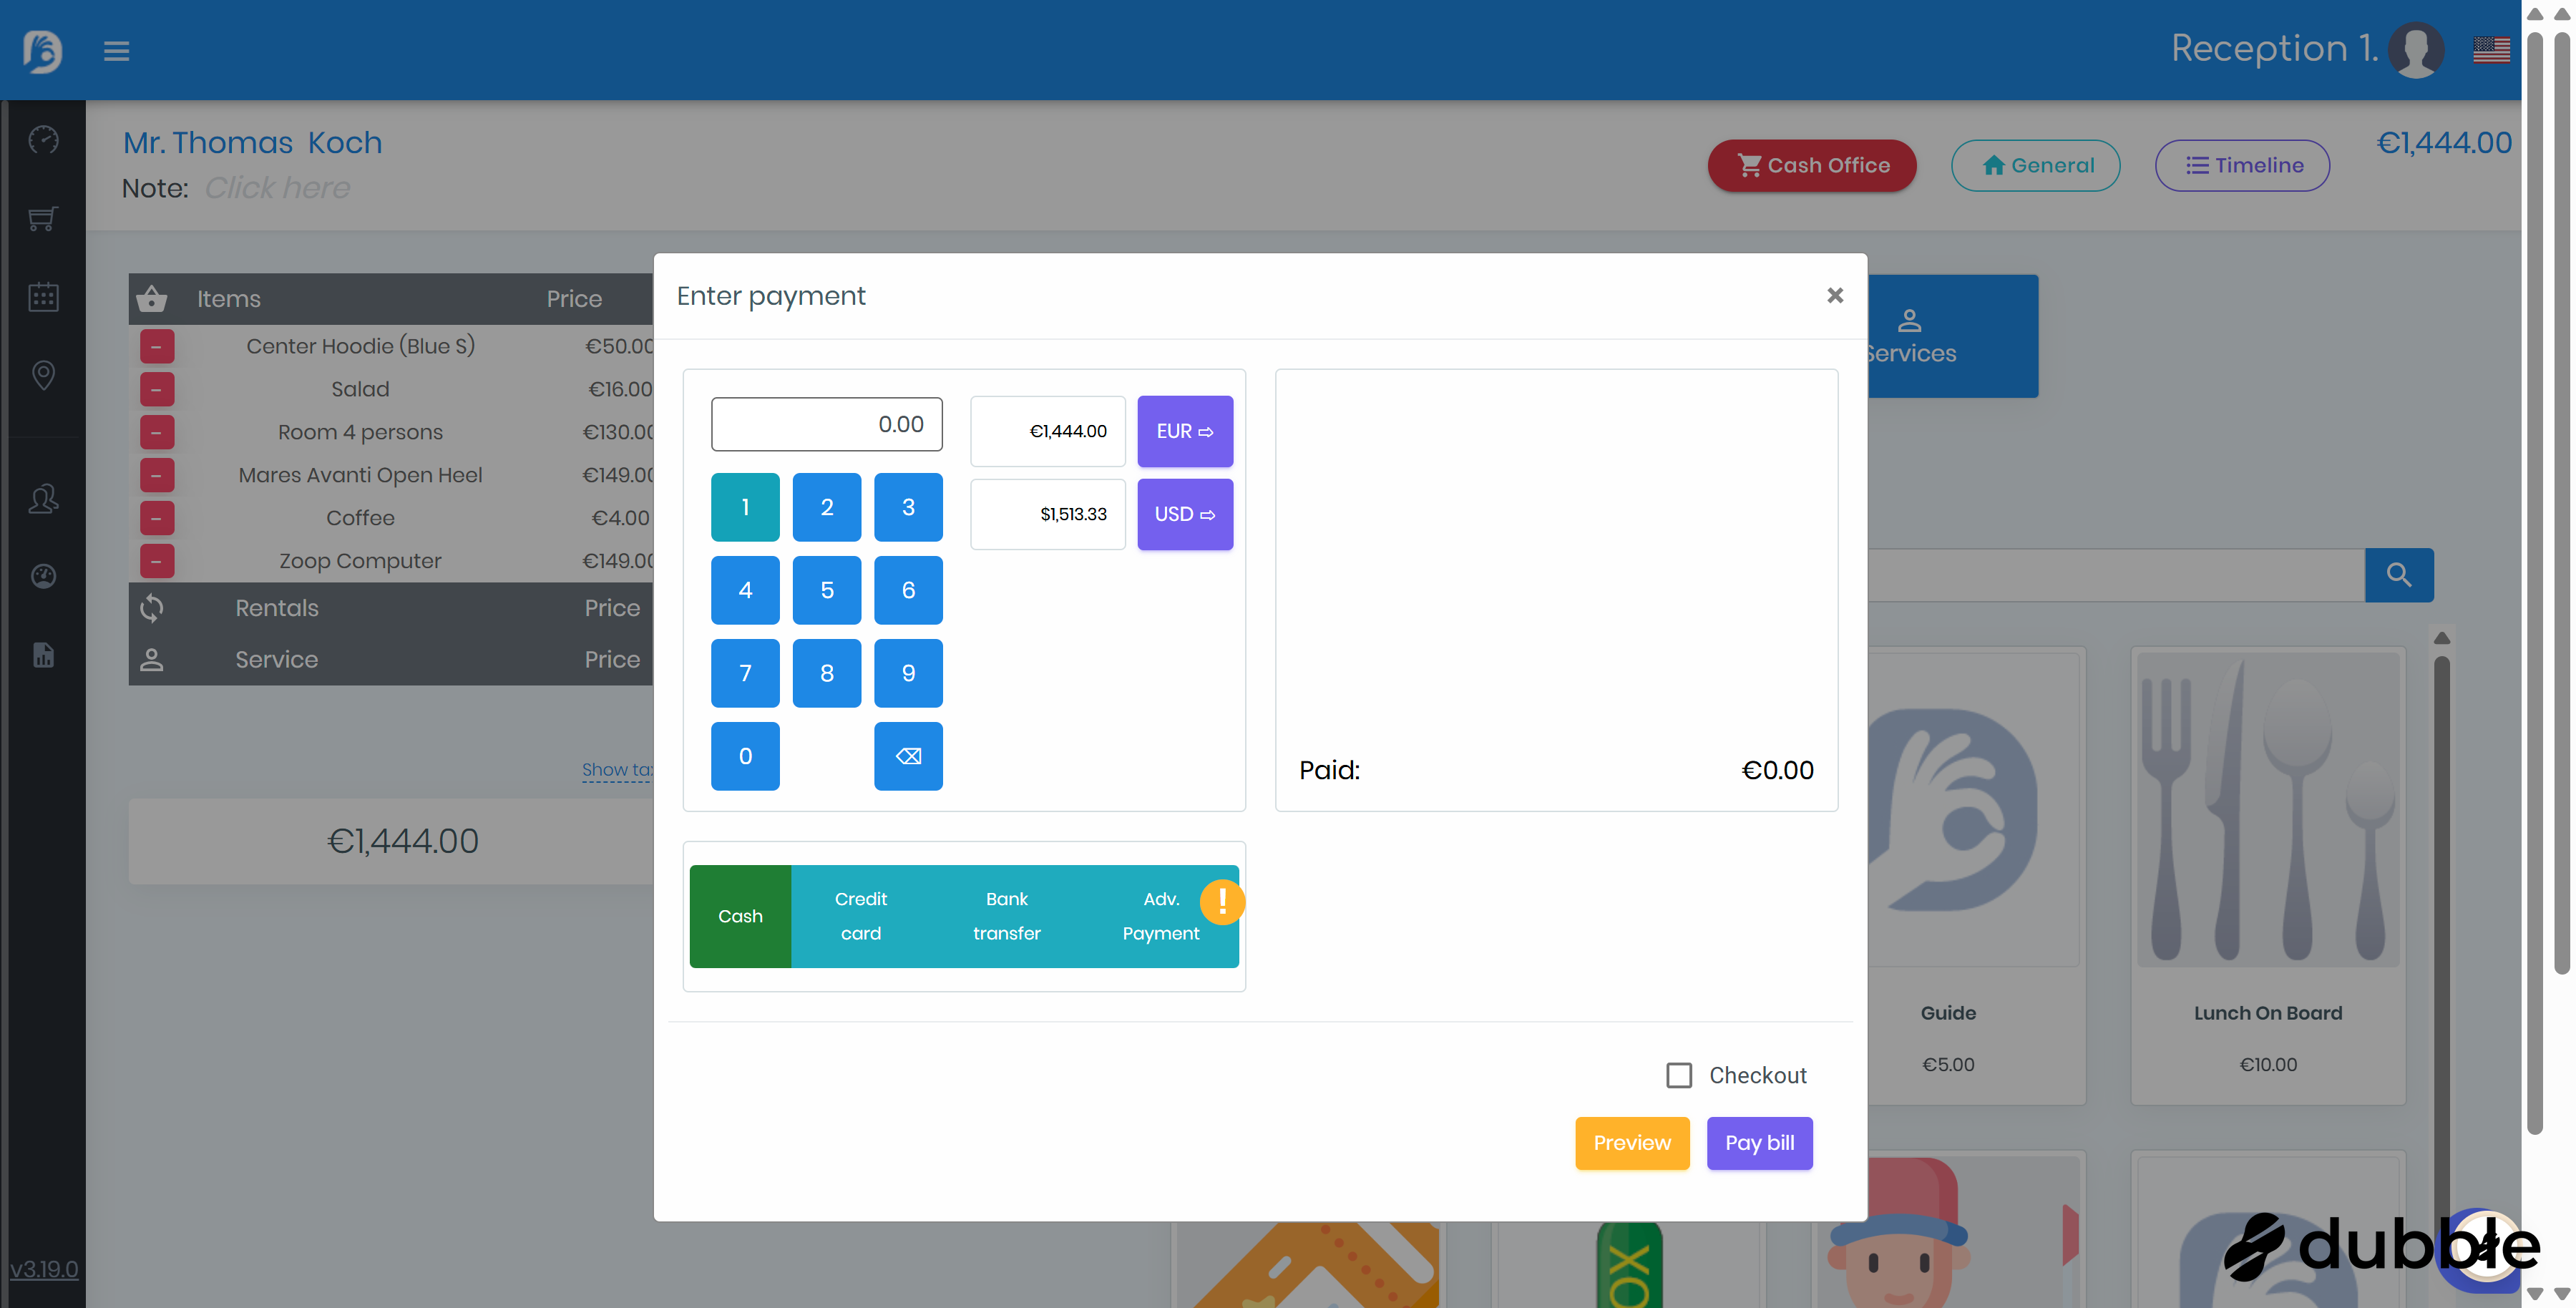Select Cash payment method
Viewport: 2576px width, 1308px height.
pyautogui.click(x=740, y=916)
